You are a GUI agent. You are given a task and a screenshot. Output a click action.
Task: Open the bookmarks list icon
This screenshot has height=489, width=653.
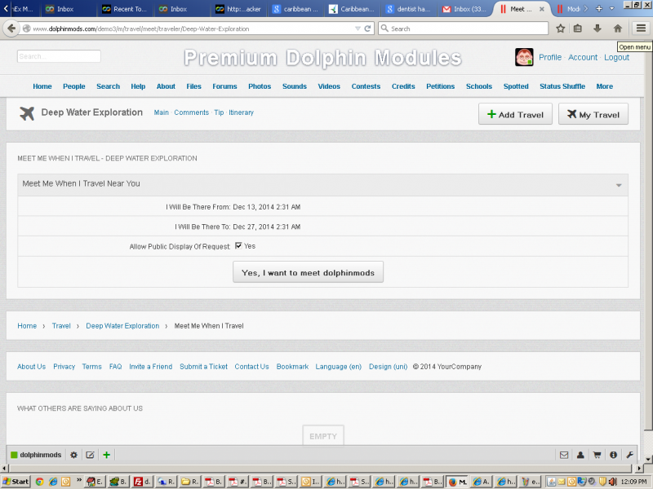[578, 29]
